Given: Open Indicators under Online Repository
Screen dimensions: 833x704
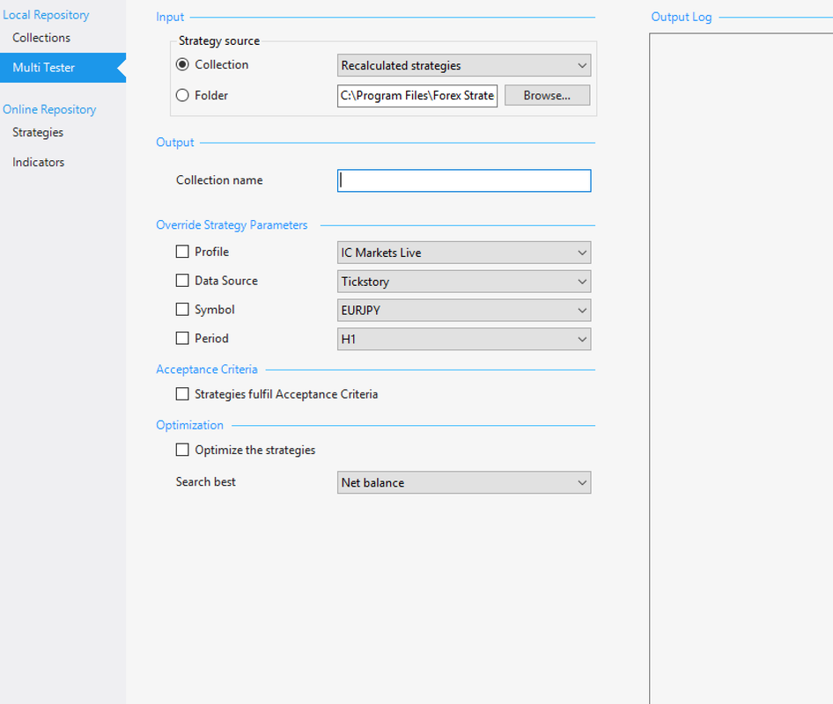Looking at the screenshot, I should click(38, 162).
